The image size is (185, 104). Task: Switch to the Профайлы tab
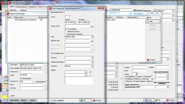(x=32, y=7)
